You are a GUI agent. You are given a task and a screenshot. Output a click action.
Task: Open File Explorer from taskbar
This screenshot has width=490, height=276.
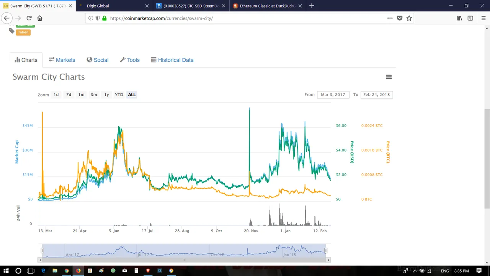coord(55,271)
